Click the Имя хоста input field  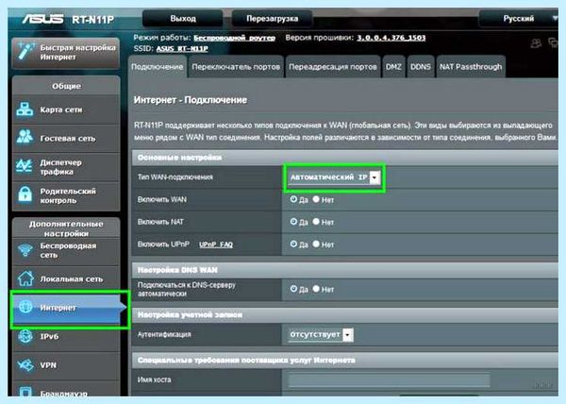[x=389, y=380]
